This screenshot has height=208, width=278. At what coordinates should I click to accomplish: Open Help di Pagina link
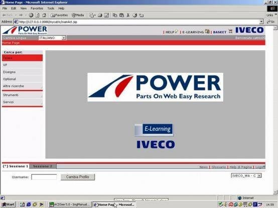[240, 167]
